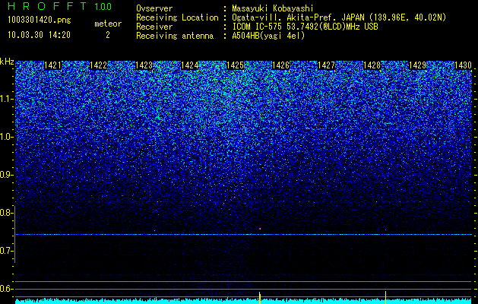The image size is (478, 304).
Task: Click the Ovserver field label
Action: click(x=154, y=8)
